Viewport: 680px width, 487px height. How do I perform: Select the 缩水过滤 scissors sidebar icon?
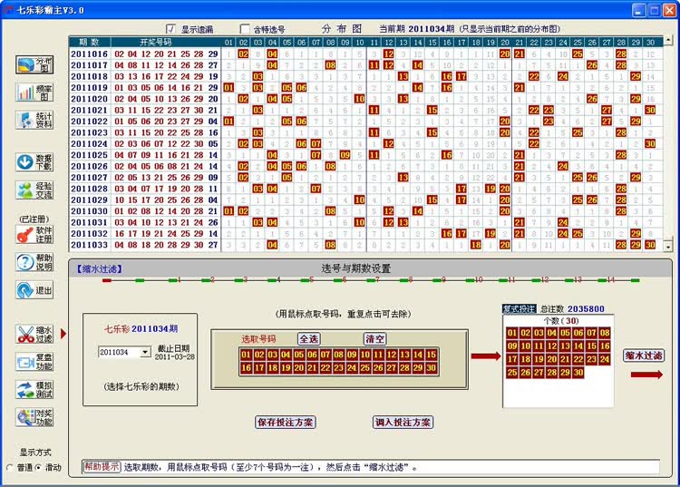(x=34, y=335)
